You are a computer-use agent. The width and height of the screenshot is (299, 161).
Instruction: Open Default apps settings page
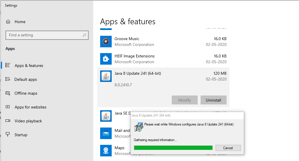point(26,79)
